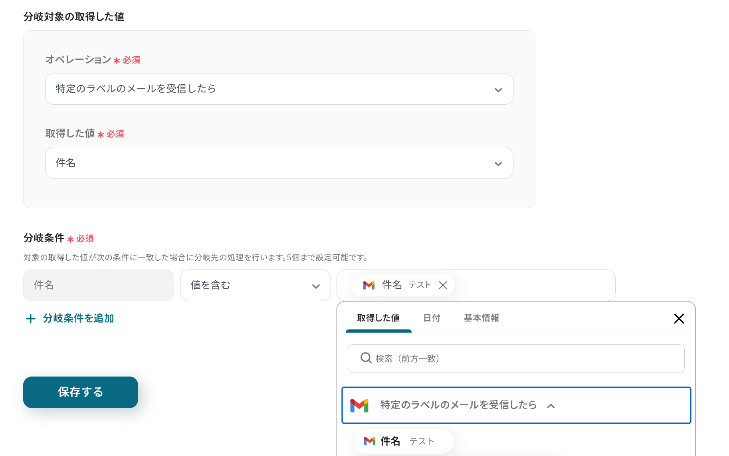Screen dimensions: 729x456
Task: Click the 検索（前方一致）search field
Action: [x=516, y=359]
